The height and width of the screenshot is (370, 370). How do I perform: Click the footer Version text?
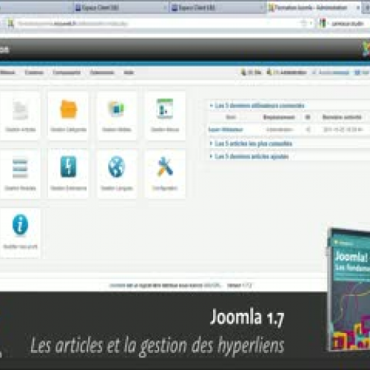pyautogui.click(x=239, y=286)
